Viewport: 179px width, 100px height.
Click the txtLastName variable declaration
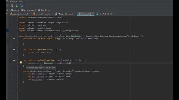38,77
